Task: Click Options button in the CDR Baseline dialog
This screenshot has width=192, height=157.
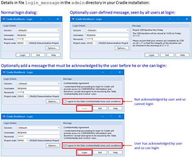Action: [x=122, y=48]
